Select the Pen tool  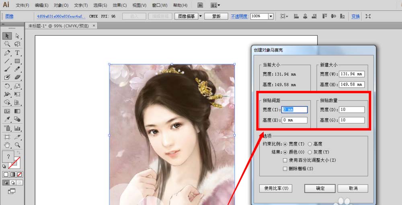(7, 53)
